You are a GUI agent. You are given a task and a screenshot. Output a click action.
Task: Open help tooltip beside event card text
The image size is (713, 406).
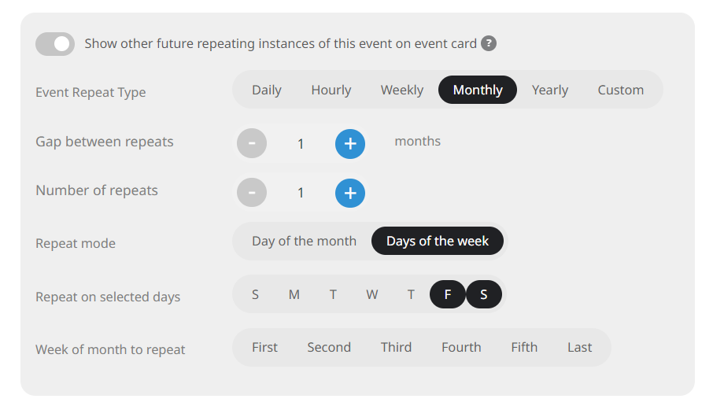tap(489, 43)
